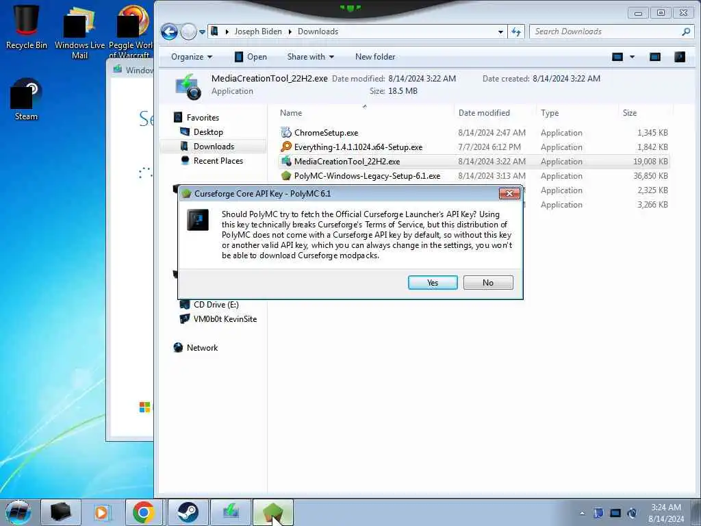
Task: Open Windows Media Player from taskbar
Action: point(101,512)
